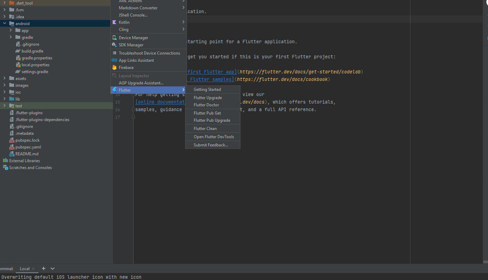
Task: Click line number 15 in the gutter
Action: pyautogui.click(x=117, y=102)
